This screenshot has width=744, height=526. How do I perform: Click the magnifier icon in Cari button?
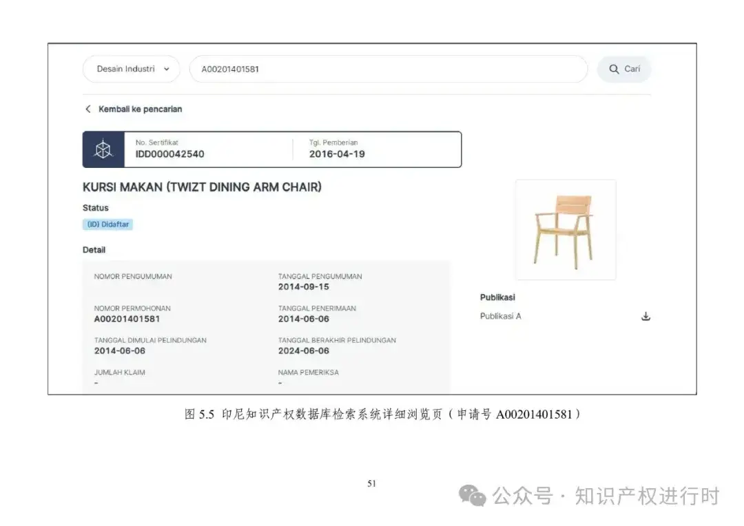614,70
